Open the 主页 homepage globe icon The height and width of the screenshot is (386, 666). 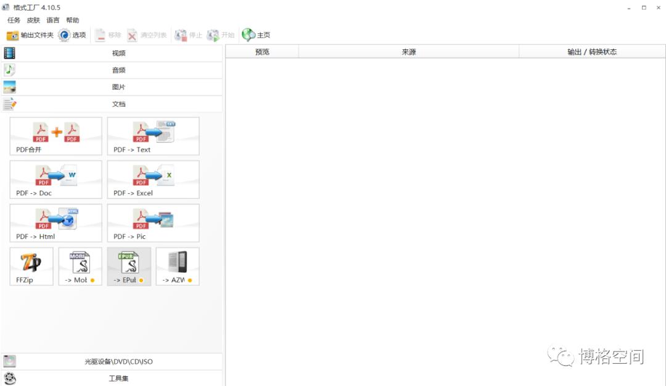(249, 34)
